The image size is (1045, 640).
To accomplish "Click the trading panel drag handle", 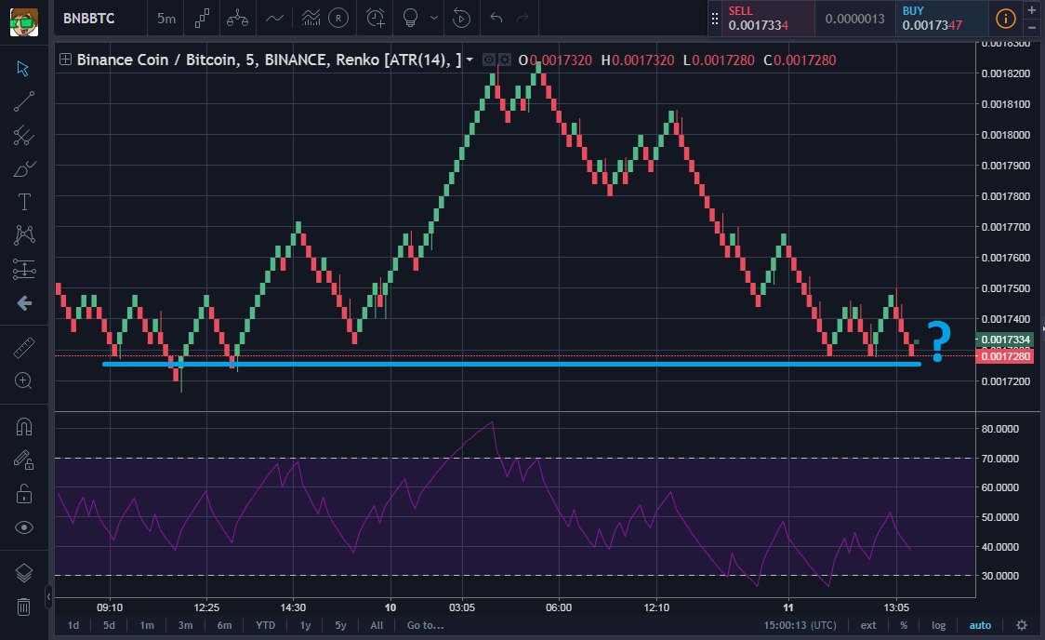I will (x=714, y=19).
